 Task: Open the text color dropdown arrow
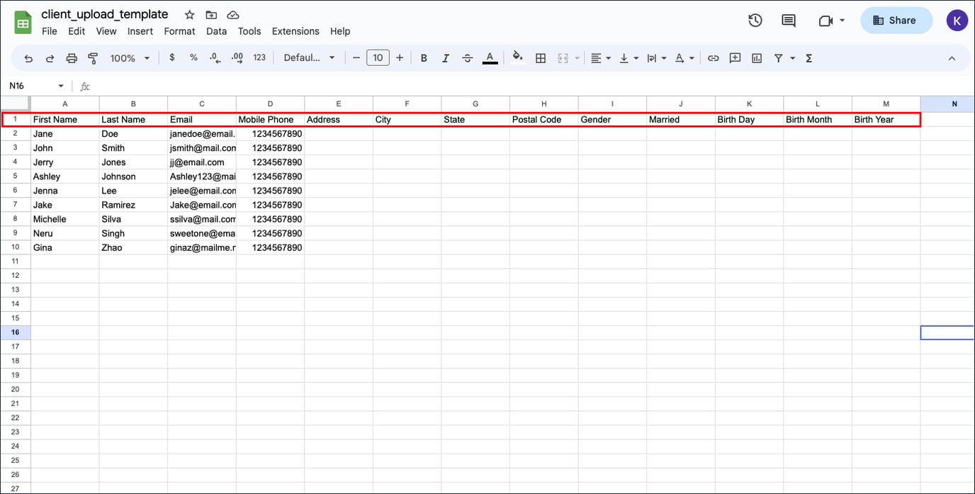(x=490, y=58)
